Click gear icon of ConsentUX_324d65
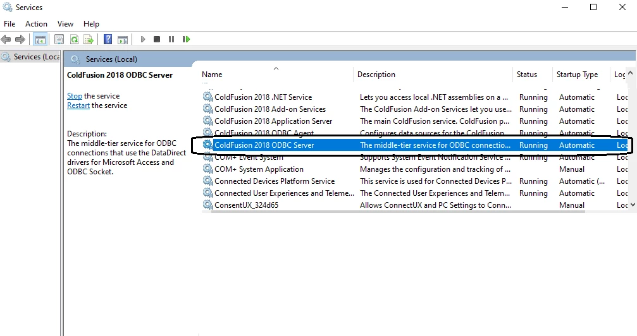Viewport: 637px width, 336px height. pyautogui.click(x=207, y=205)
